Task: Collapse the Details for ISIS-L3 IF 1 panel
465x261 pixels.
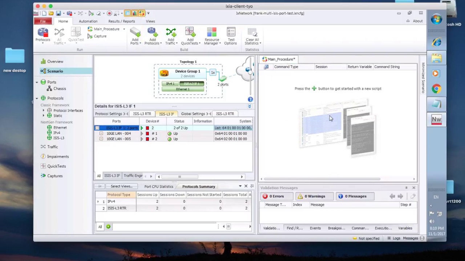Action: pos(249,106)
